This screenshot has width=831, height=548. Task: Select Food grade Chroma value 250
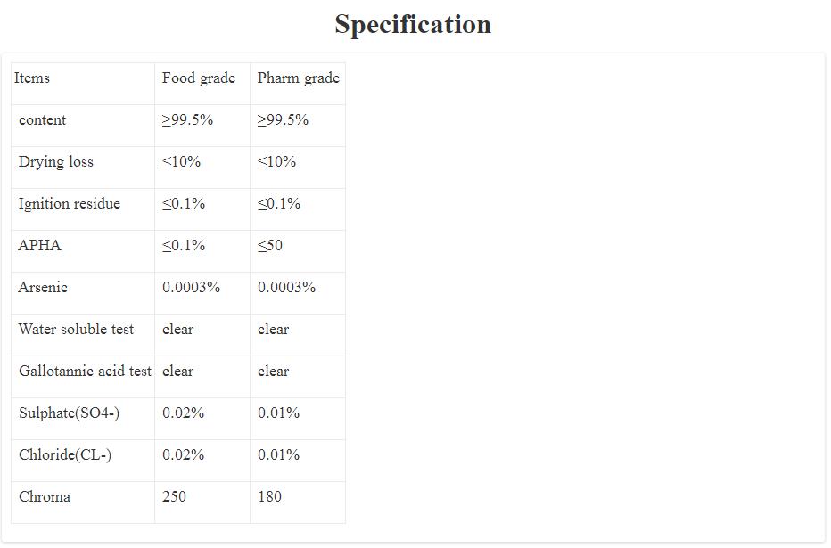point(175,496)
